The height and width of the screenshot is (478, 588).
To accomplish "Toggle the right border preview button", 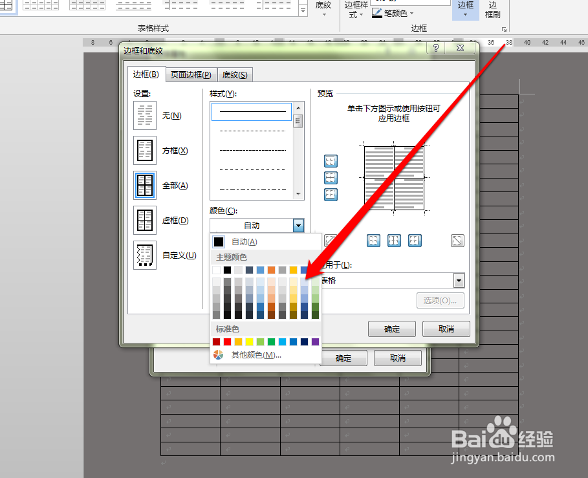I will tap(415, 241).
